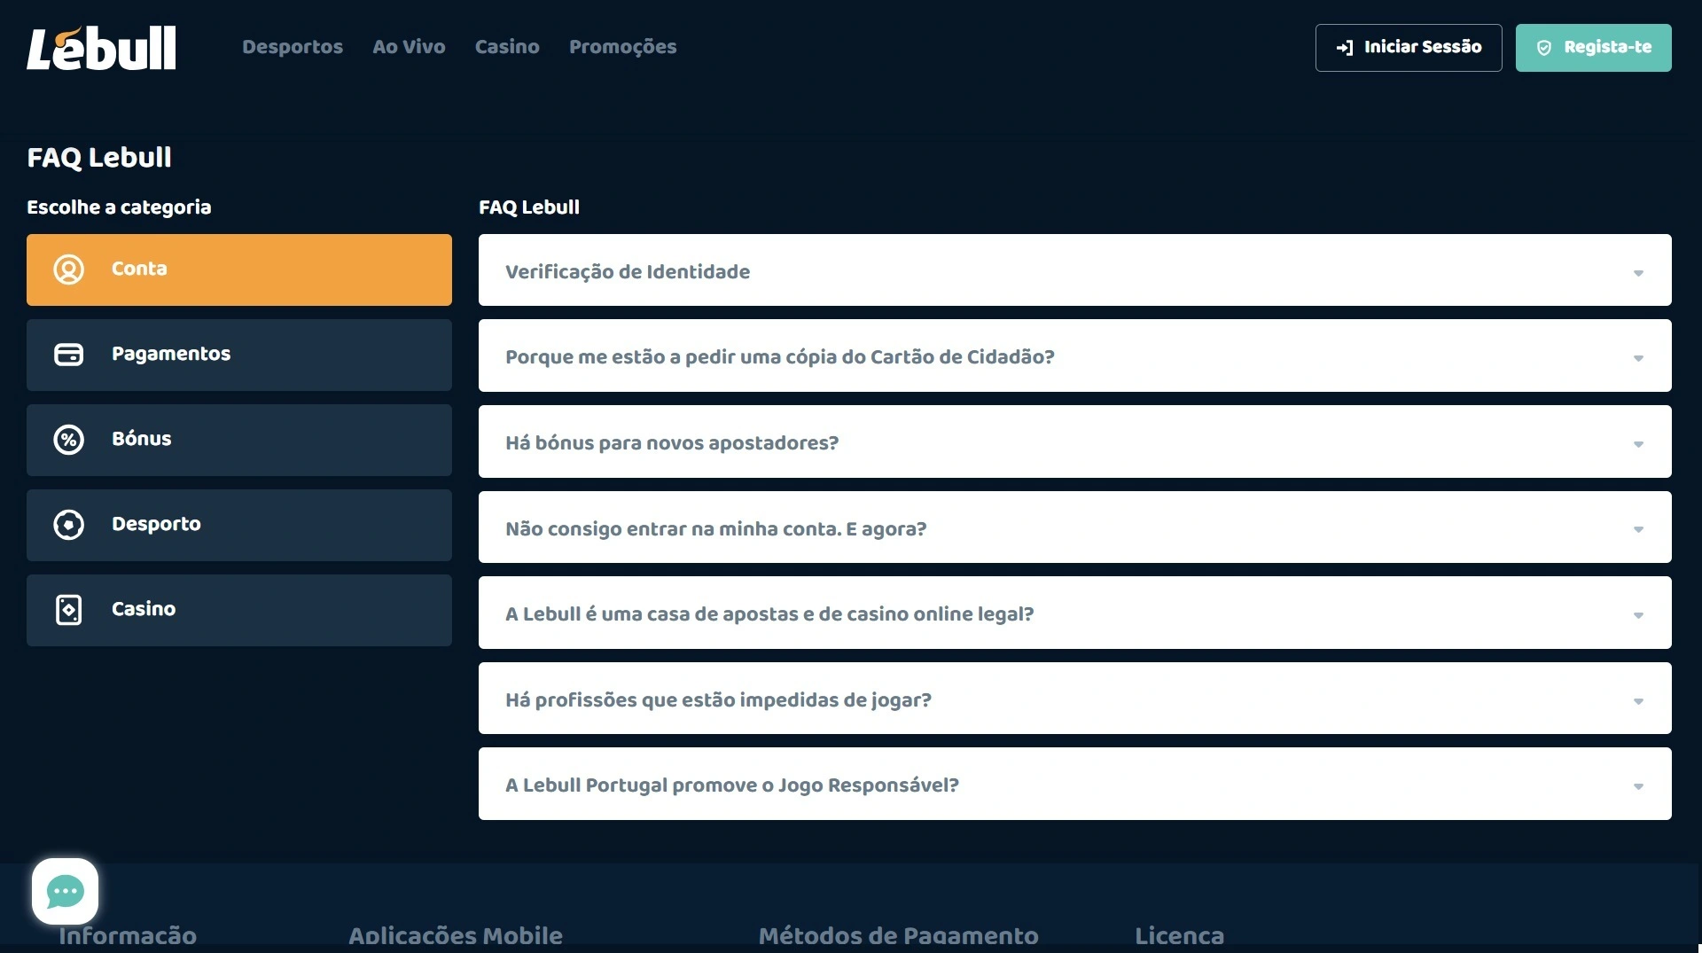Click the Bónus percent icon
Viewport: 1702px width, 953px height.
[x=68, y=440]
